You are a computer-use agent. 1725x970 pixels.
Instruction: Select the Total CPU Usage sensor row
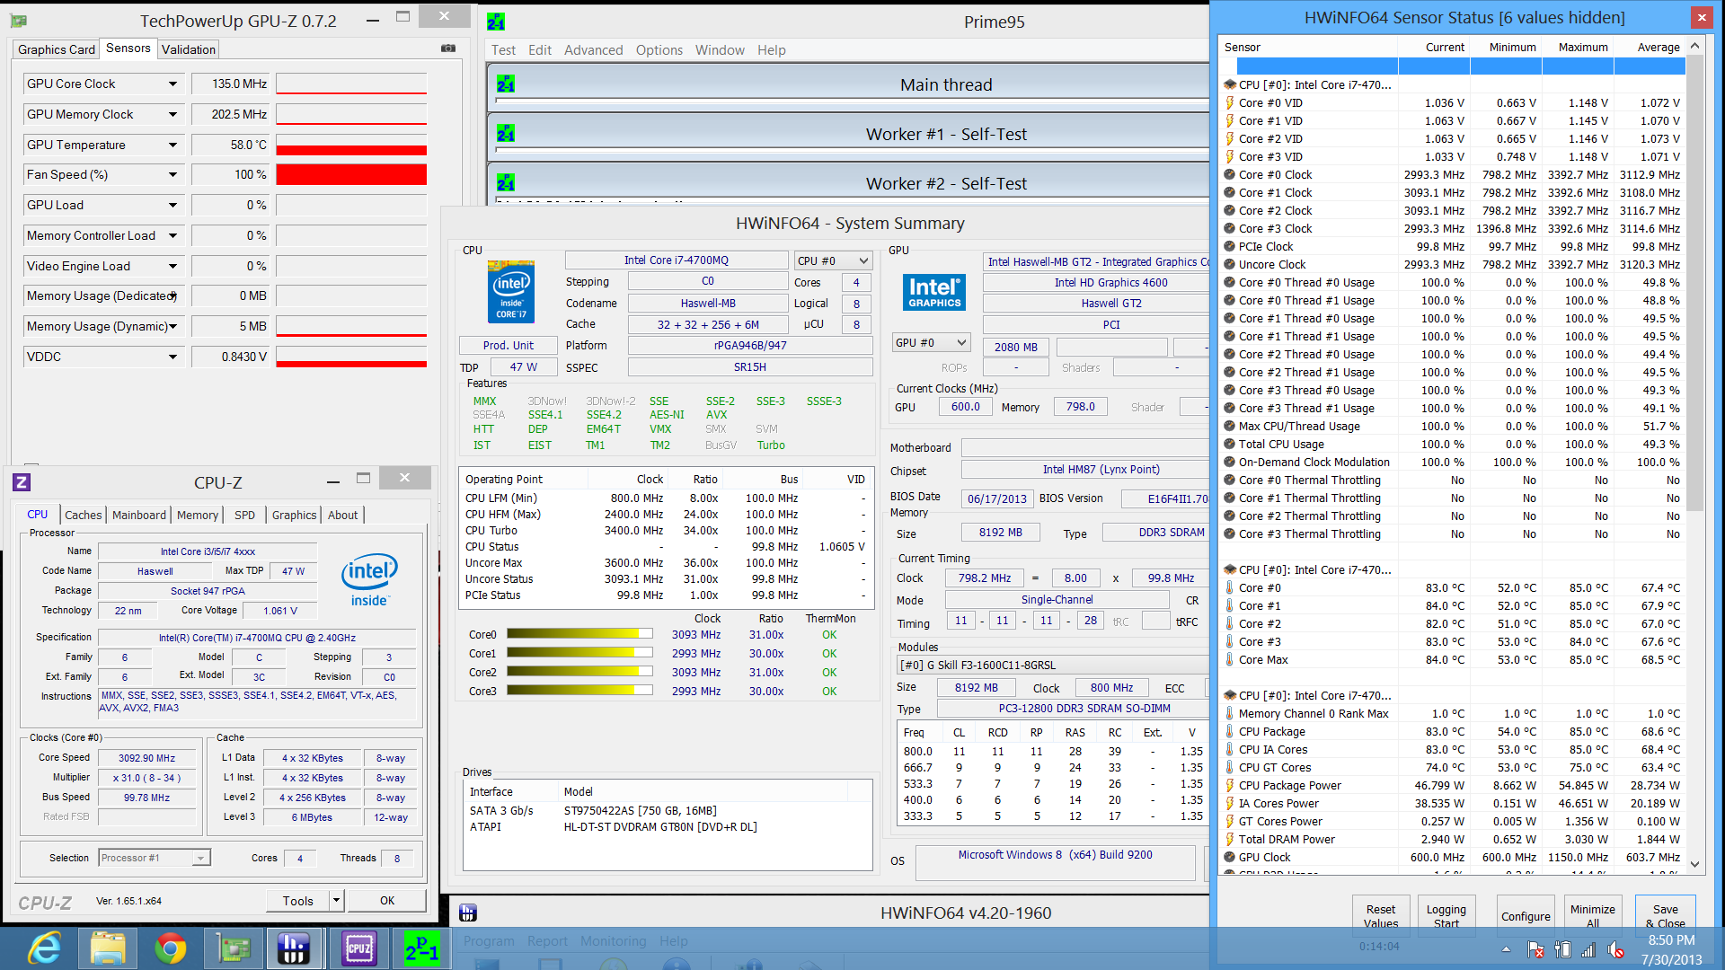point(1452,445)
